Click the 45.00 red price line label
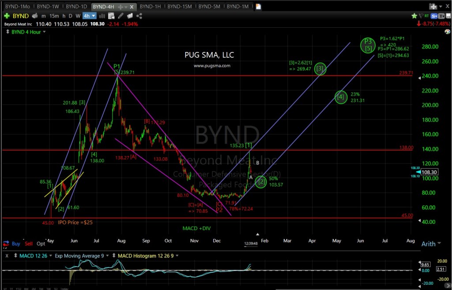Image resolution: width=452 pixels, height=290 pixels. click(407, 215)
